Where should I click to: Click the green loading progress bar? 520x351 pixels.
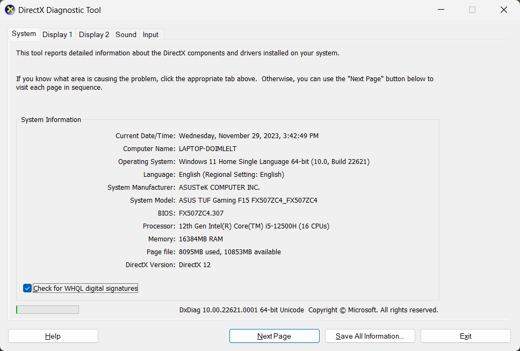[x=47, y=310]
